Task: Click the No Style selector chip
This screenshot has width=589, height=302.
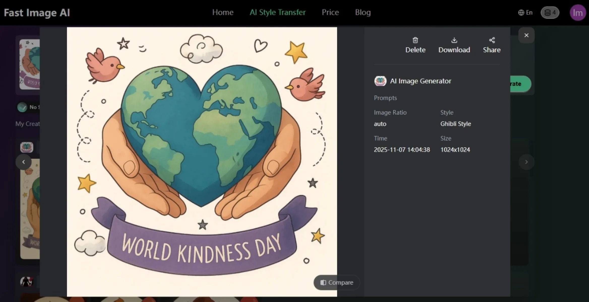Action: tap(28, 107)
